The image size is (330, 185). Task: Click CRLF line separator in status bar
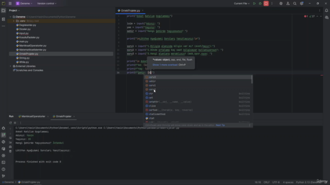267,182
